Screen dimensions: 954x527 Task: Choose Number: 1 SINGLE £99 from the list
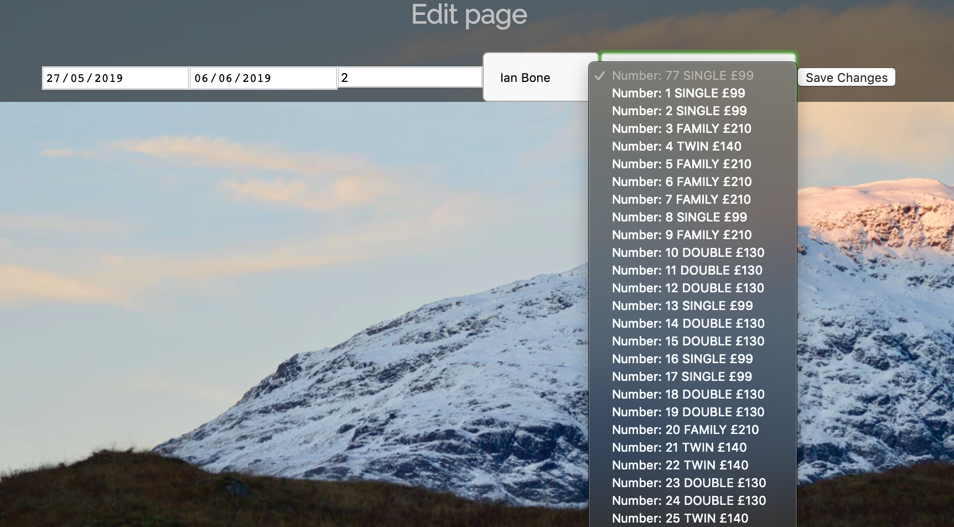677,94
